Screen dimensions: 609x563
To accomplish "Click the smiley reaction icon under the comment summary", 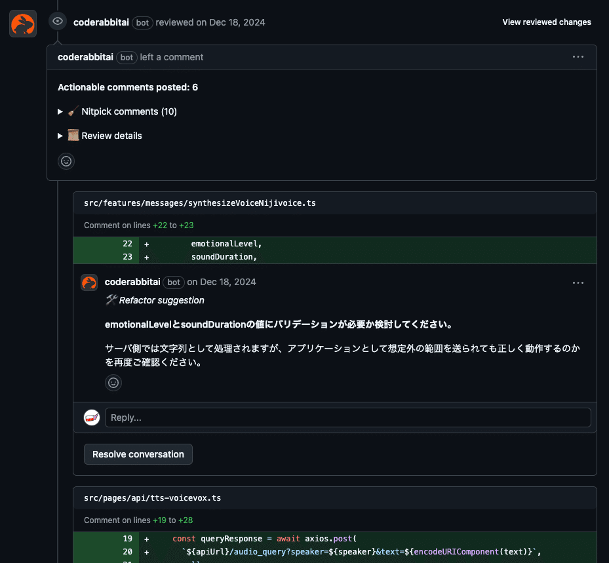I will (66, 161).
